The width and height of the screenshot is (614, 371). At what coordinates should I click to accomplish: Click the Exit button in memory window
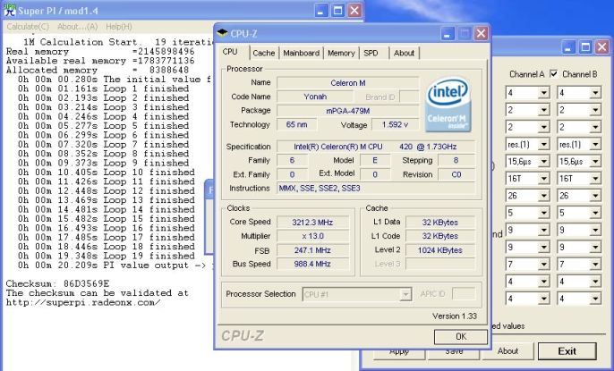coord(567,351)
